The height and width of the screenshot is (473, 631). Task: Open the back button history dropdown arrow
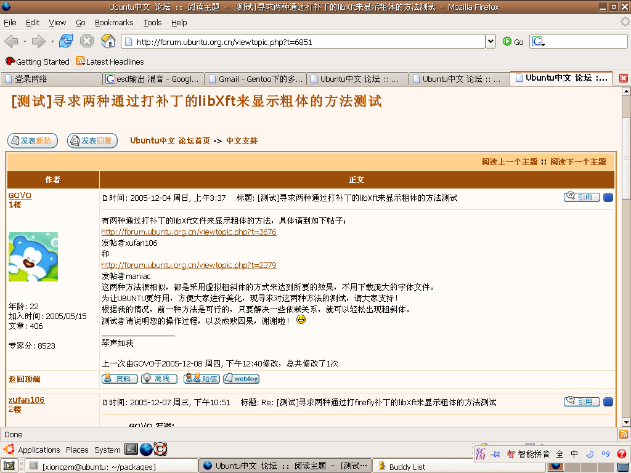[25, 41]
